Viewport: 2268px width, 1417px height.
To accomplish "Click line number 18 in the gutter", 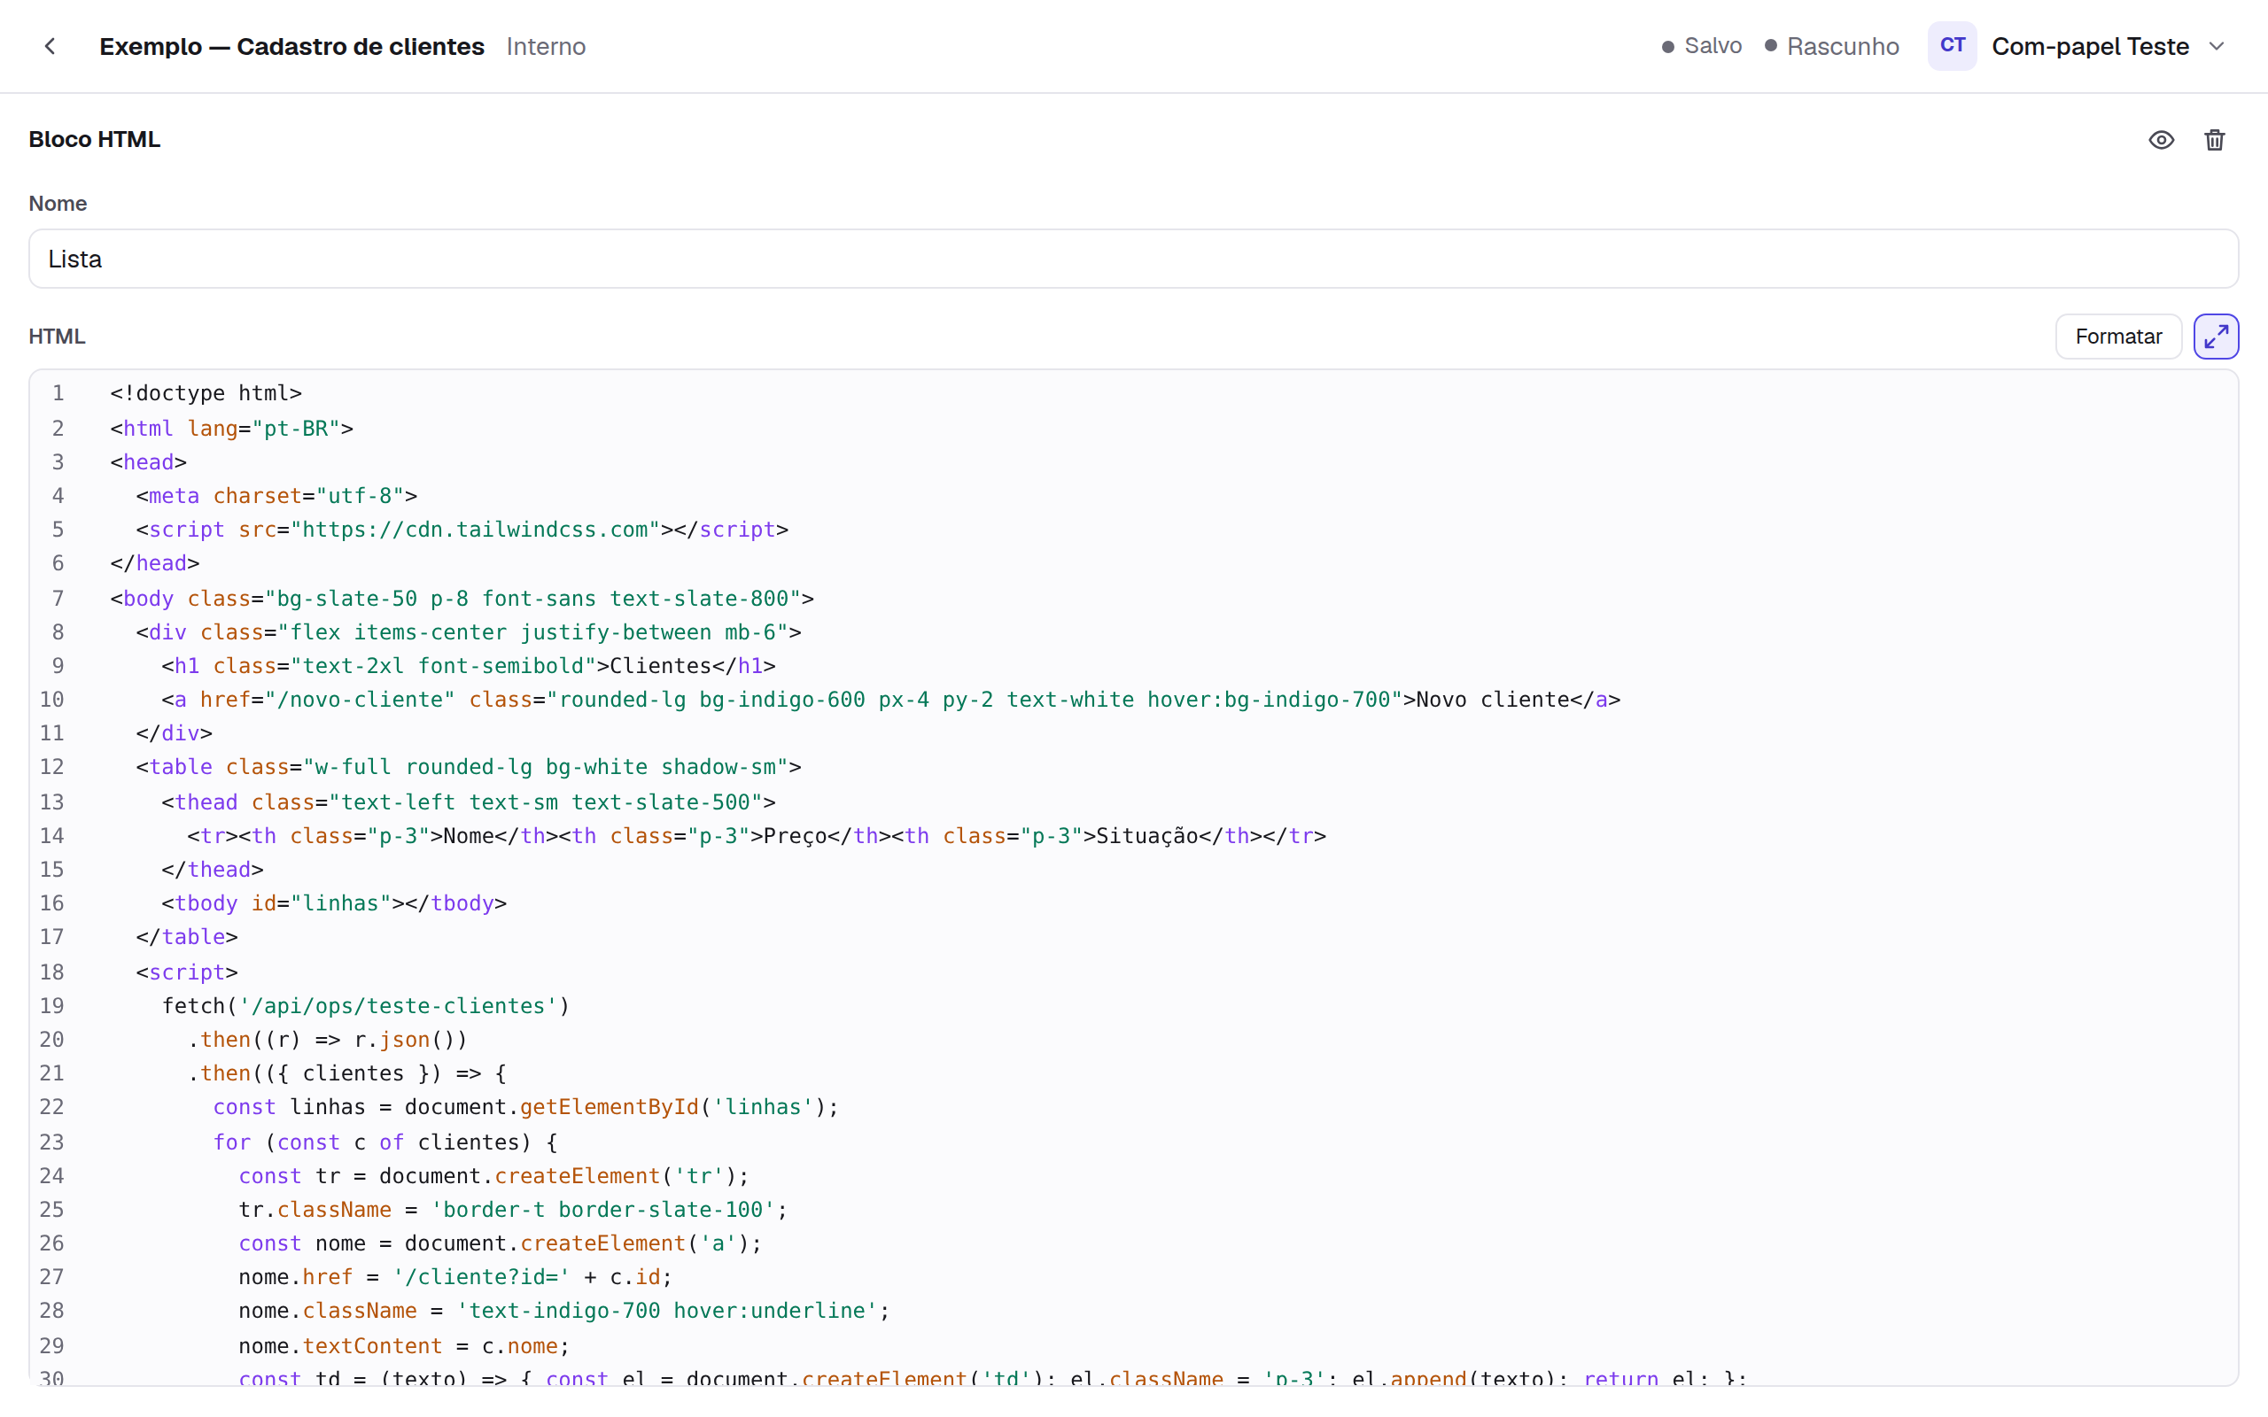I will (x=51, y=972).
